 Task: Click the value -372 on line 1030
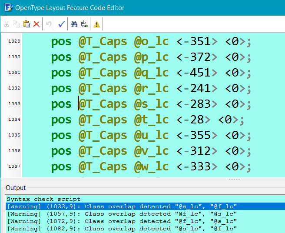pyautogui.click(x=197, y=57)
